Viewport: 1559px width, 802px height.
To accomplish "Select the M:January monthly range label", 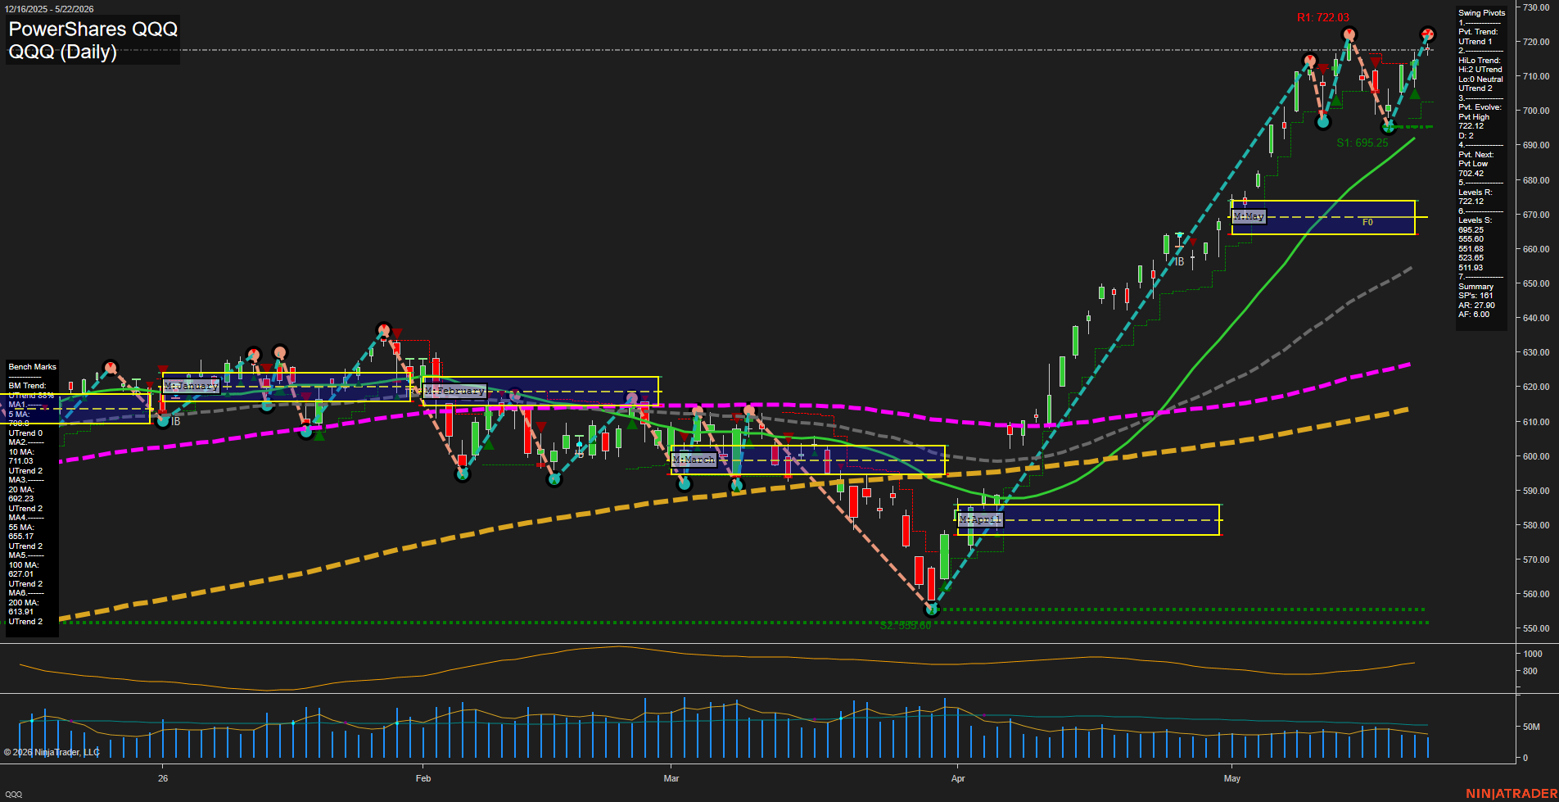I will [192, 386].
